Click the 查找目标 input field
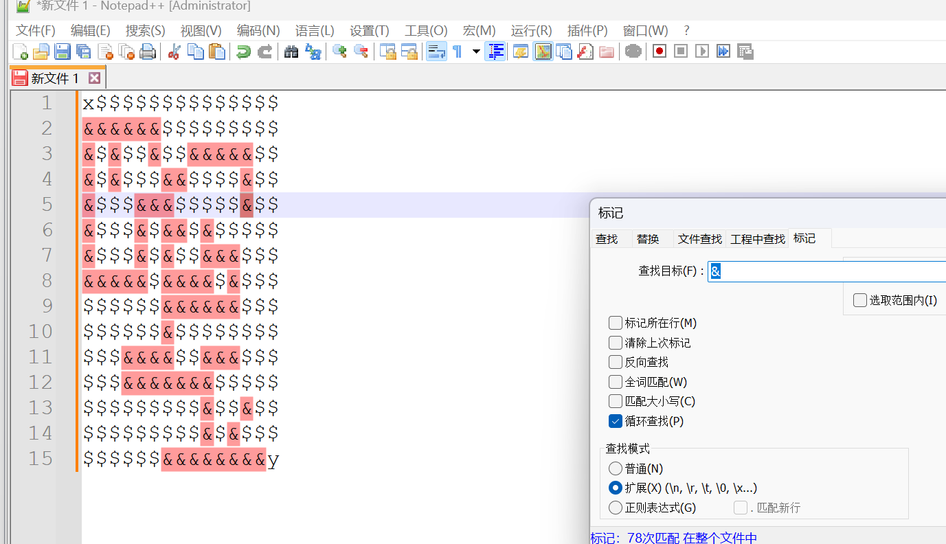 tap(826, 271)
